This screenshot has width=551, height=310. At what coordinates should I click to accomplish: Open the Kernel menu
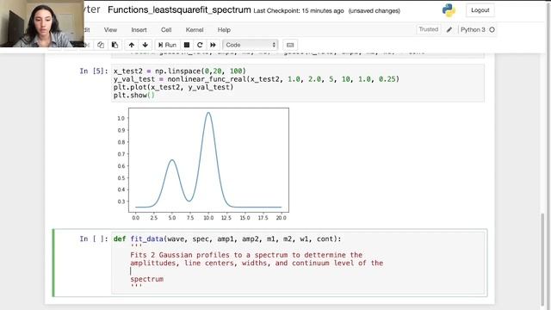pyautogui.click(x=195, y=30)
